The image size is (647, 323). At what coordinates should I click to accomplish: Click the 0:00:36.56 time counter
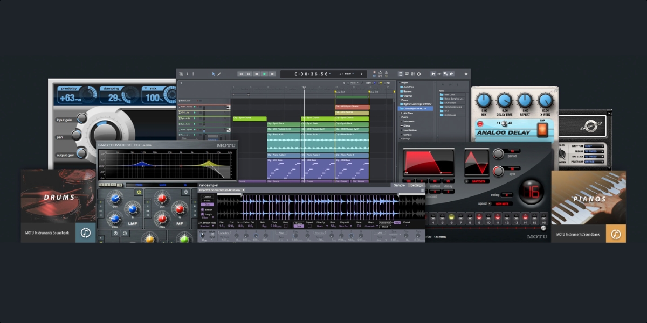click(311, 74)
